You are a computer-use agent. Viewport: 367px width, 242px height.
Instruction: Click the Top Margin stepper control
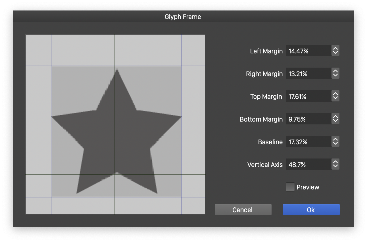[335, 96]
